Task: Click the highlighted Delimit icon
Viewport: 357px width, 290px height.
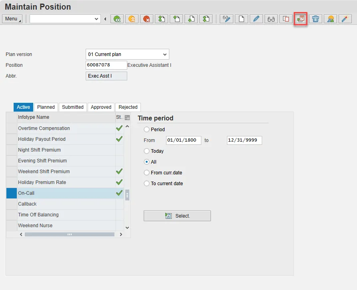Action: pos(301,19)
